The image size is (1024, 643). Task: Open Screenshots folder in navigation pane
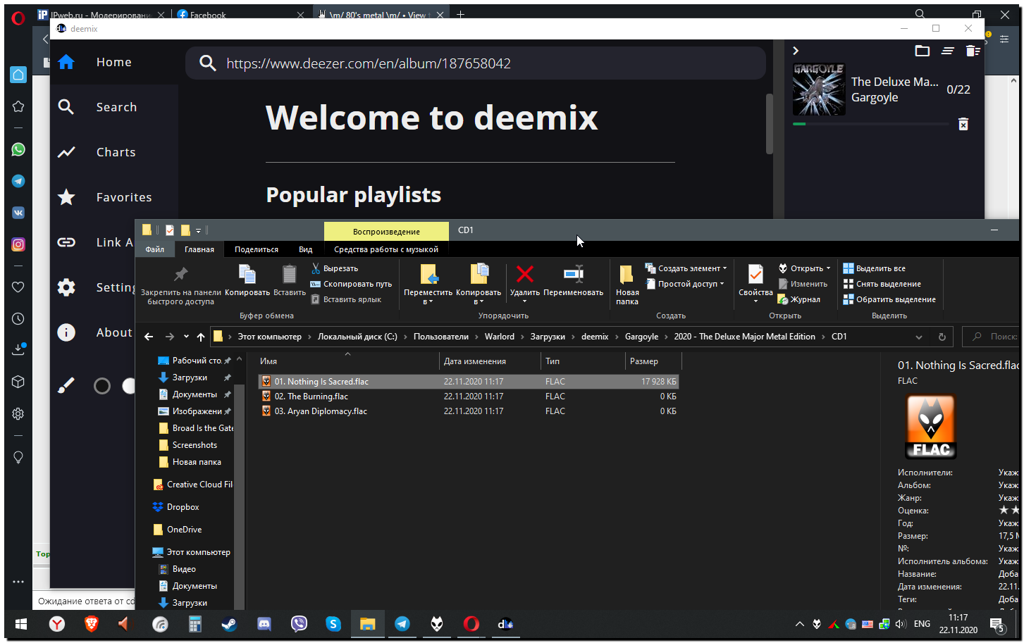195,445
